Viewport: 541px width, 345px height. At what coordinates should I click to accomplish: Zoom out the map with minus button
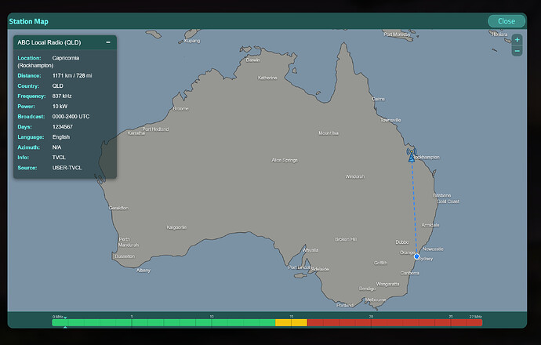coord(517,51)
